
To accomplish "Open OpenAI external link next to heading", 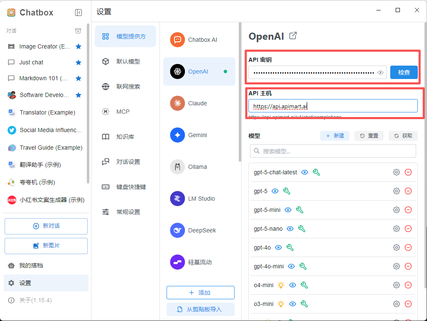I will (293, 36).
